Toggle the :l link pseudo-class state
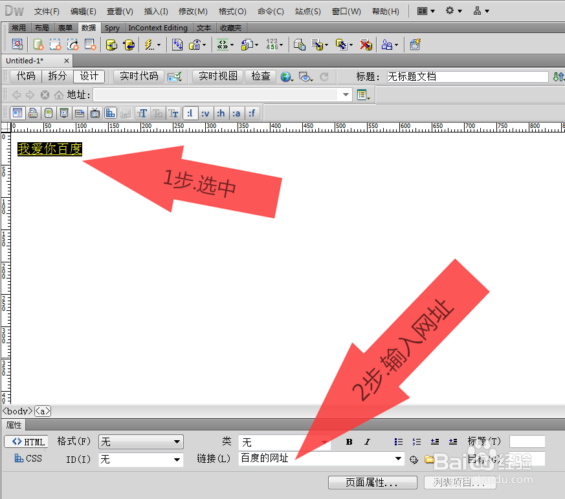Image resolution: width=565 pixels, height=499 pixels. coord(190,113)
